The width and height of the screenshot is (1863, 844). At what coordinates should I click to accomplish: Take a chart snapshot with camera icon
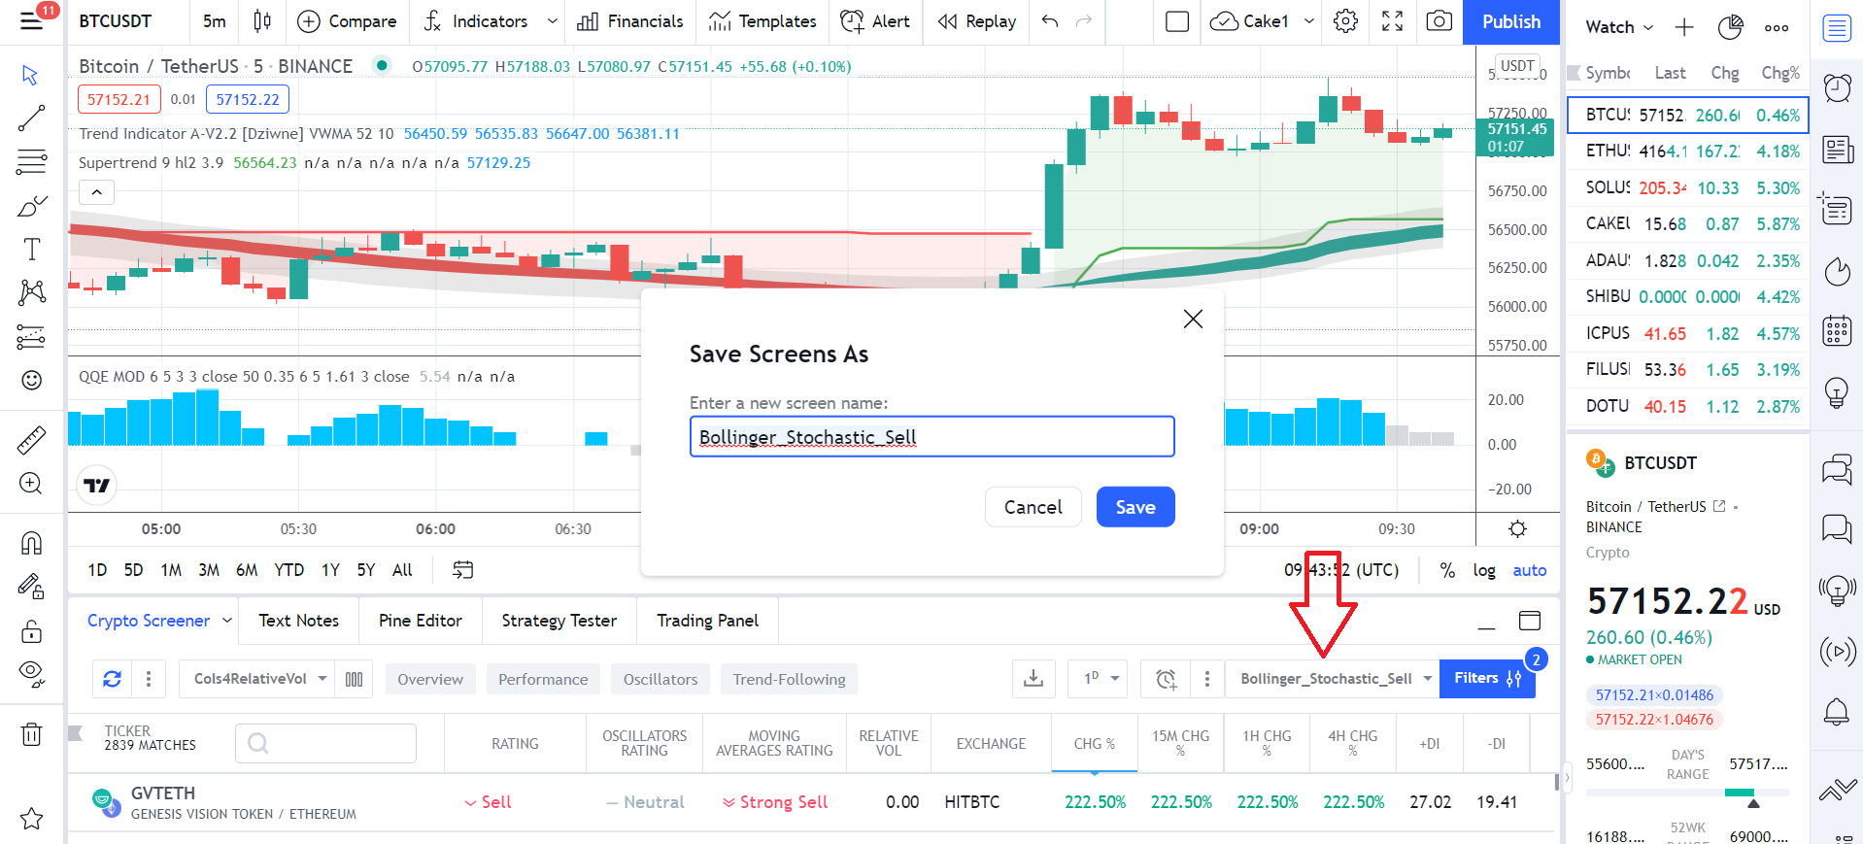(x=1439, y=21)
